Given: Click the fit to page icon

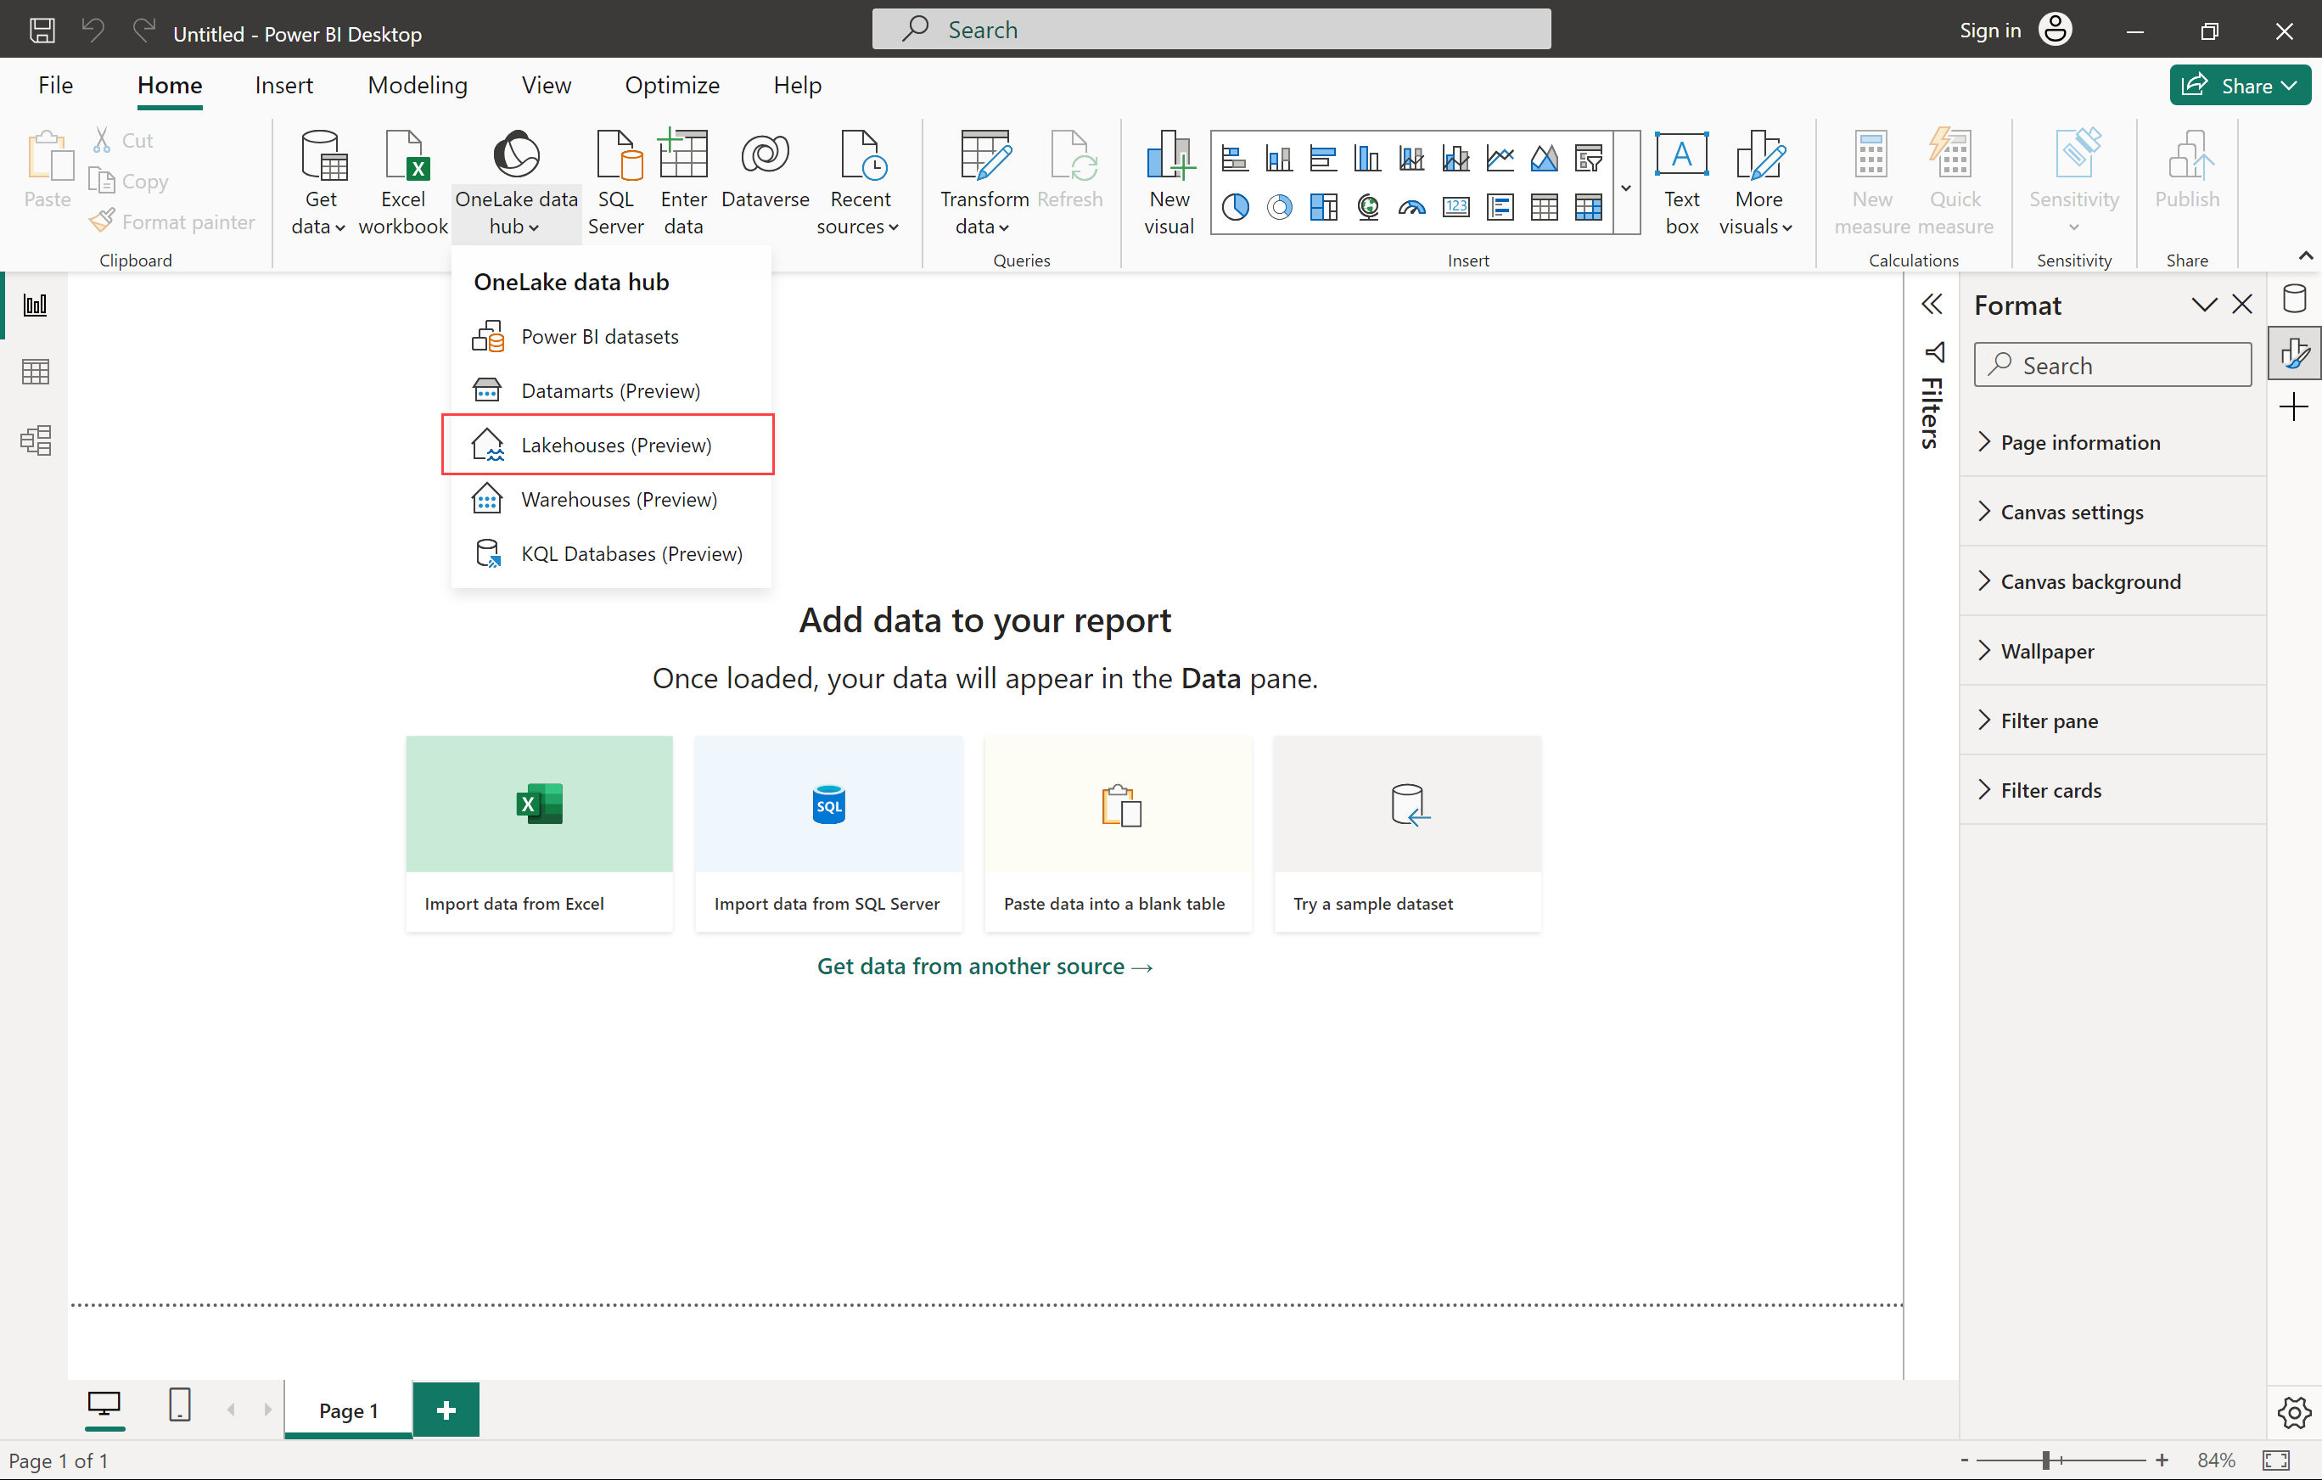Looking at the screenshot, I should click(x=2277, y=1460).
